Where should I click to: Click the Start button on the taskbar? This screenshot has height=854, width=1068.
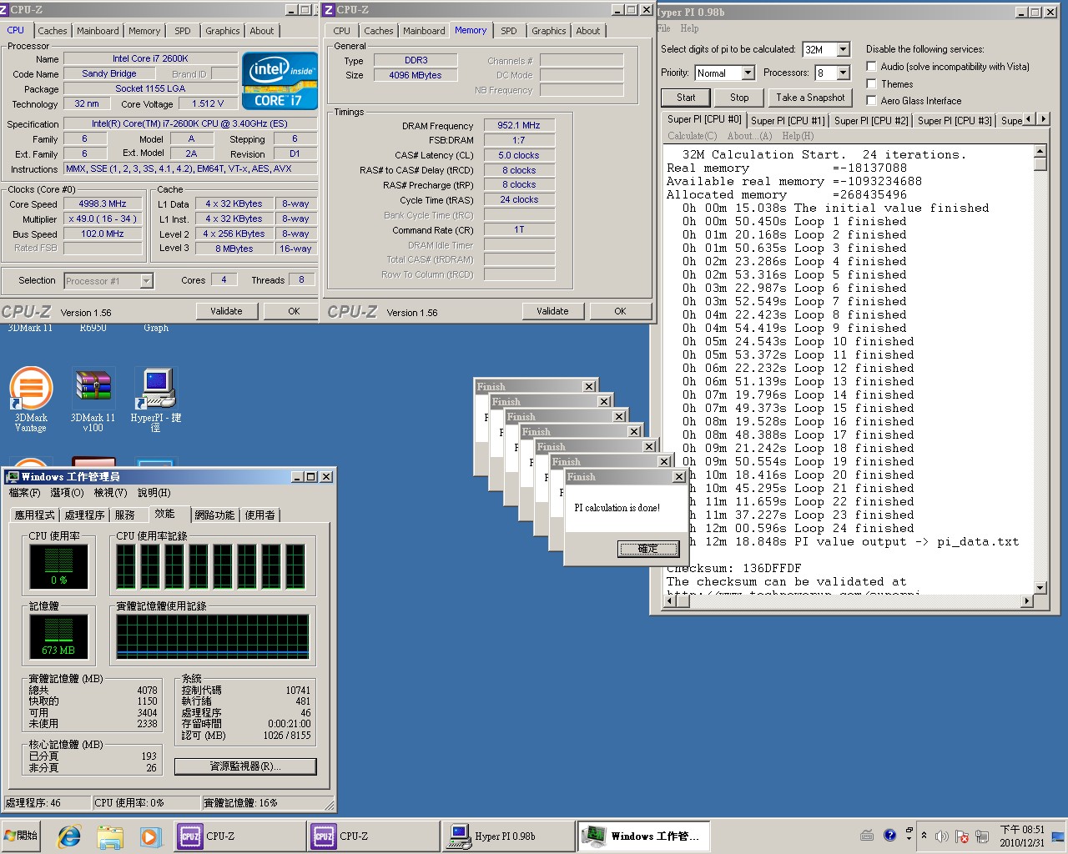click(22, 836)
